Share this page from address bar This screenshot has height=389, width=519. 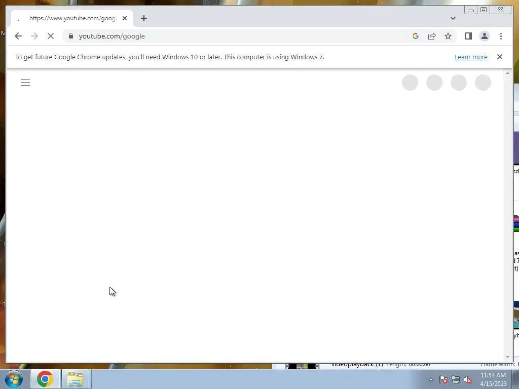click(432, 36)
